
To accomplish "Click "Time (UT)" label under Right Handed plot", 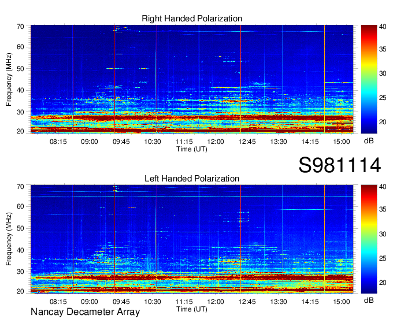I will pyautogui.click(x=192, y=149).
